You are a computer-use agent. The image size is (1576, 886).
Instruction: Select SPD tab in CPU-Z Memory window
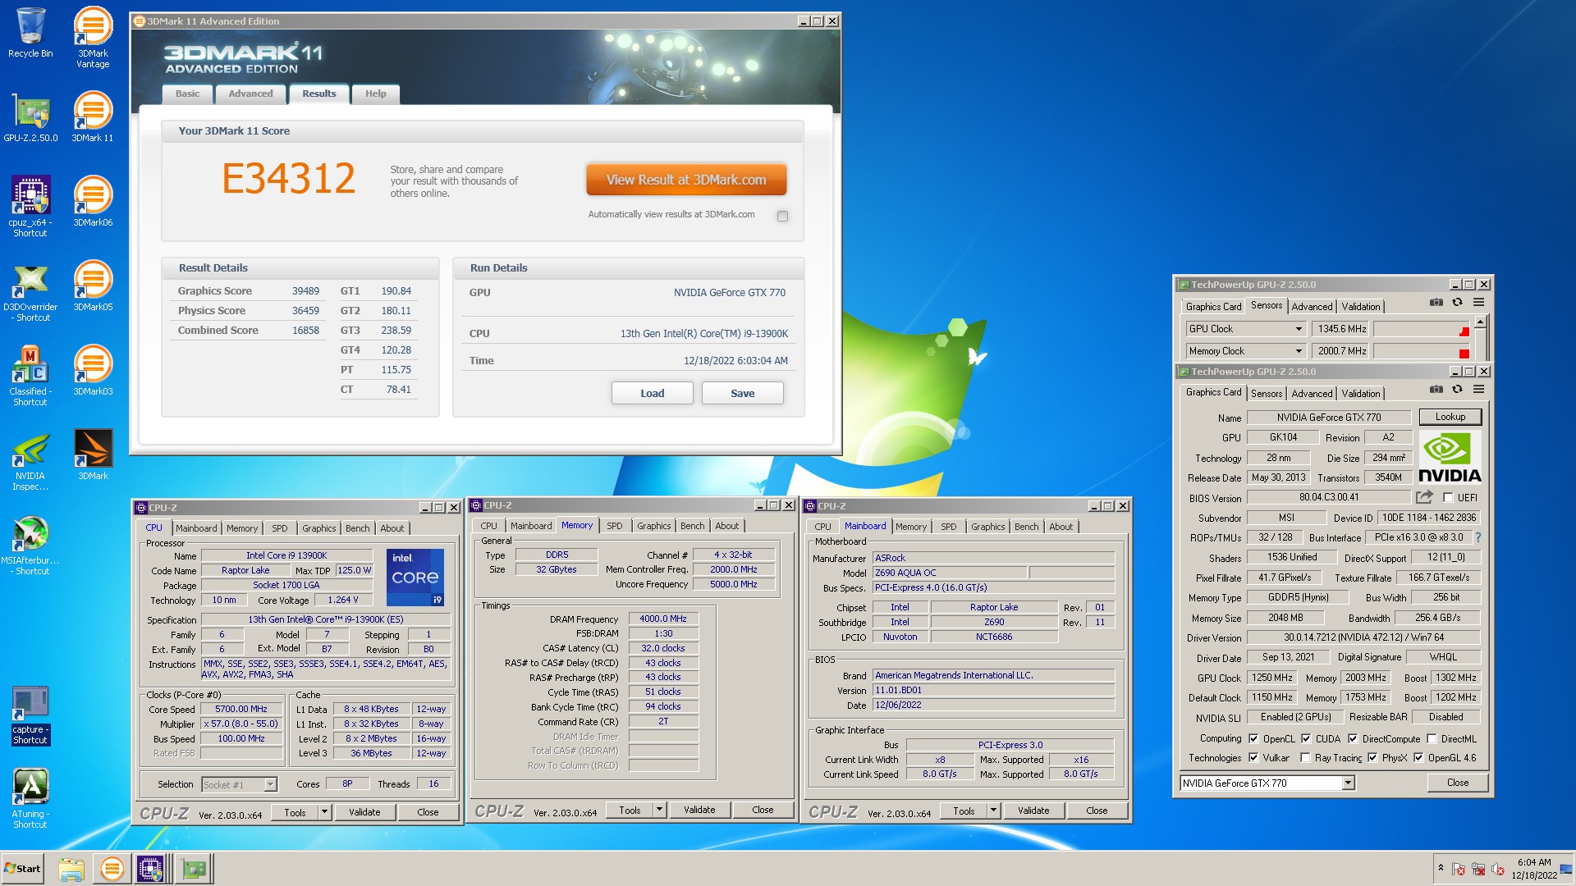click(x=615, y=526)
